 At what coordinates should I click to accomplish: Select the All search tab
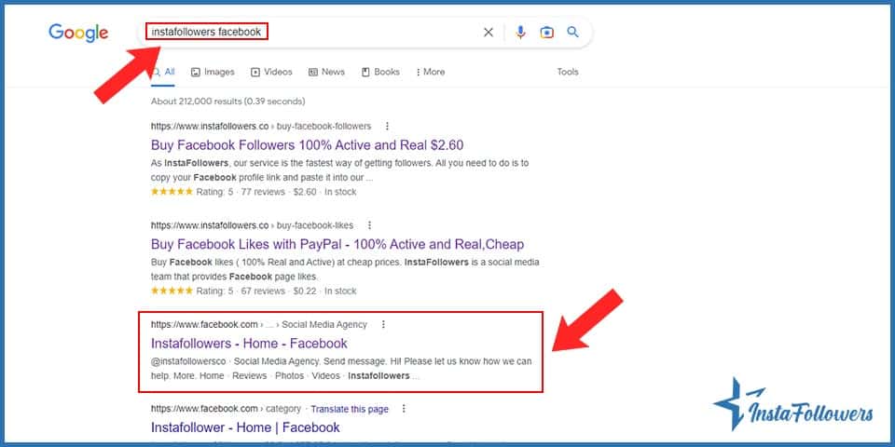point(163,72)
